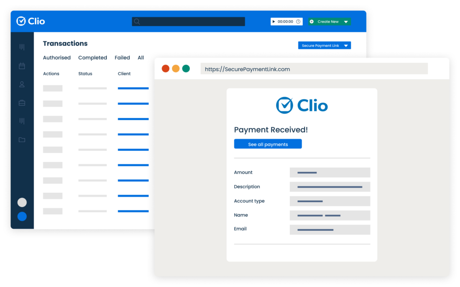
Task: Click the See all payments button
Action: point(268,144)
